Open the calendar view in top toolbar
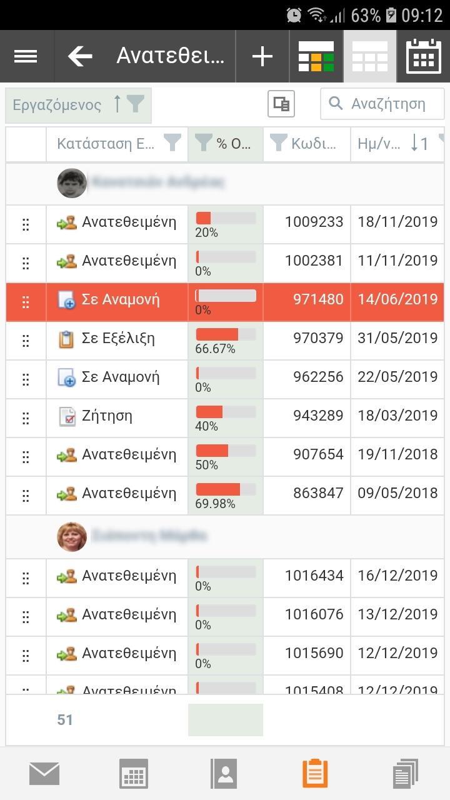The image size is (450, 800). [424, 56]
